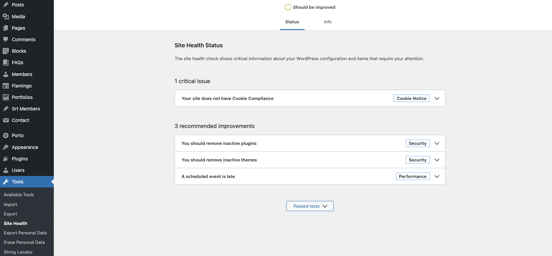Expand the inactive themes chevron
Viewport: 552px width, 256px height.
[437, 160]
